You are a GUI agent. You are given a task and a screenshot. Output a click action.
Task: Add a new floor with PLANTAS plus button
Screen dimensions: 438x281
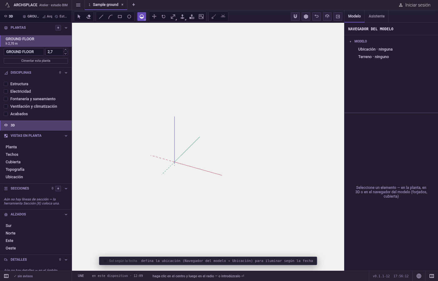[x=58, y=28]
